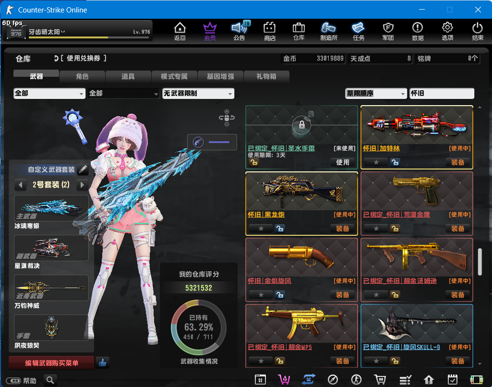Click the house with exclamation icon
492x387 pixels.
[429, 380]
